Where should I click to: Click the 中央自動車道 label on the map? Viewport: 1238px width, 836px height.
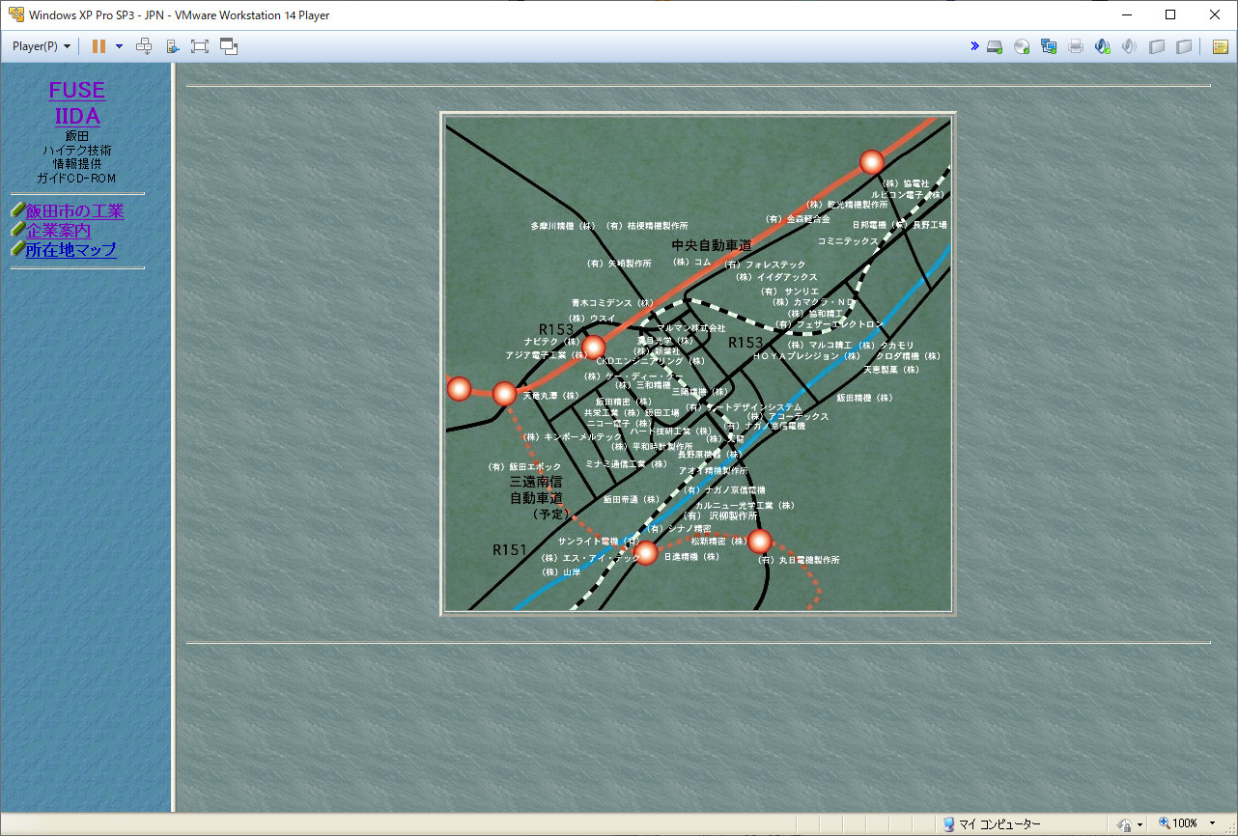click(x=712, y=245)
